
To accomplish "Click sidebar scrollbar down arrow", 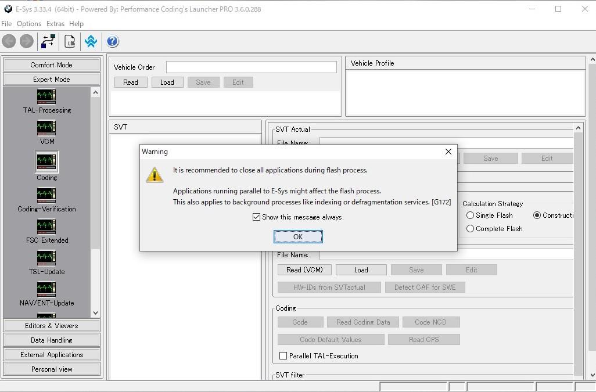I will pyautogui.click(x=95, y=313).
